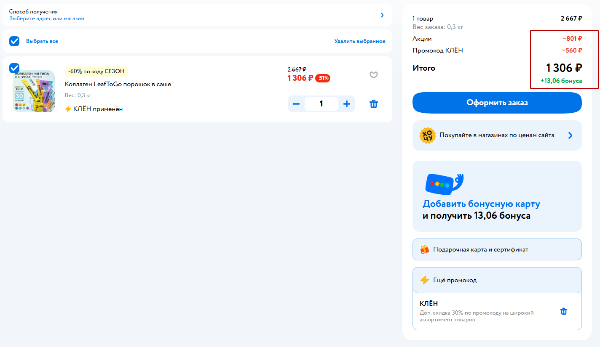Viewport: 600px width, 347px height.
Task: Open collagen product thumbnail image
Action: coord(35,91)
